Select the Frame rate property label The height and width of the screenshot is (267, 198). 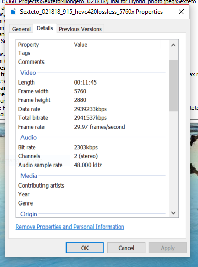pyautogui.click(x=31, y=127)
